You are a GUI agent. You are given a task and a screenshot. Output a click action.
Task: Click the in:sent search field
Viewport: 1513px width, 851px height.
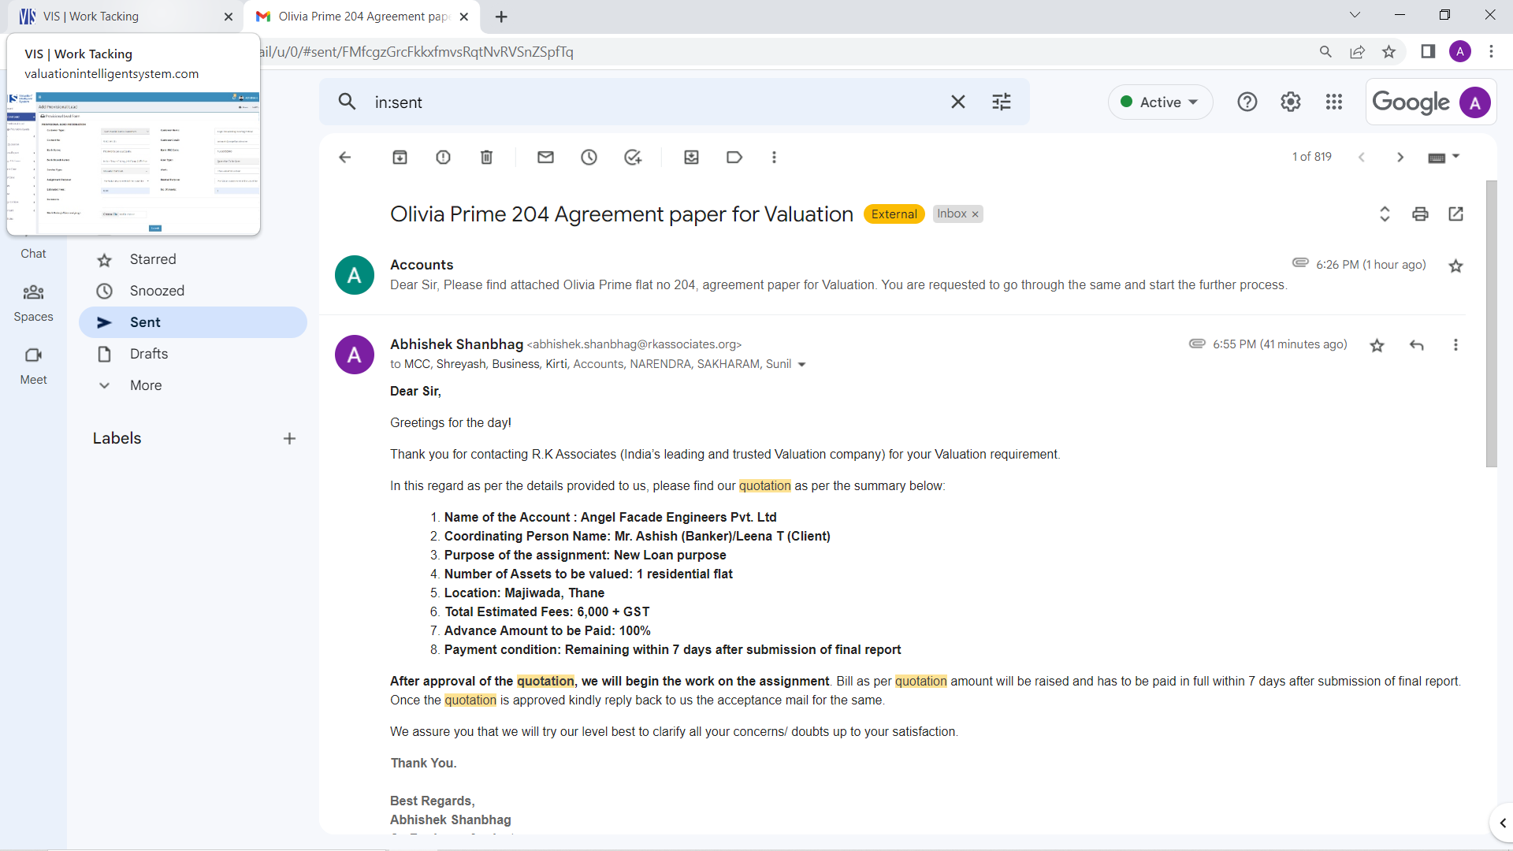tap(654, 102)
